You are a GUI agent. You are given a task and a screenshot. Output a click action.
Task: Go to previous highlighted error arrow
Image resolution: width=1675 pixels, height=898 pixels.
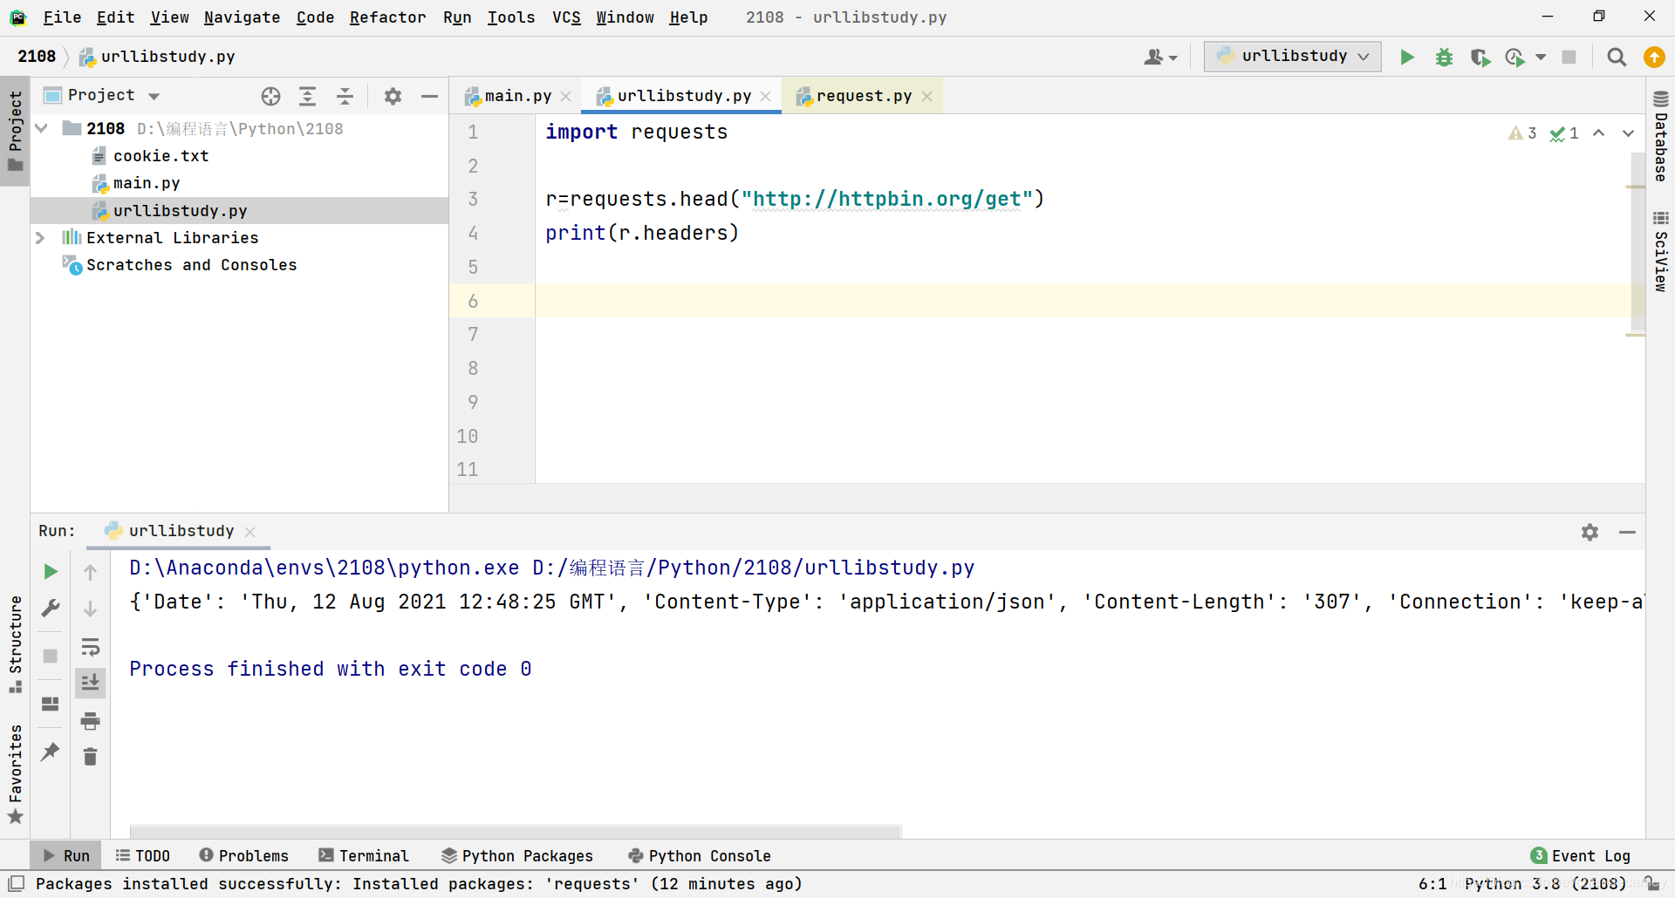[1598, 133]
